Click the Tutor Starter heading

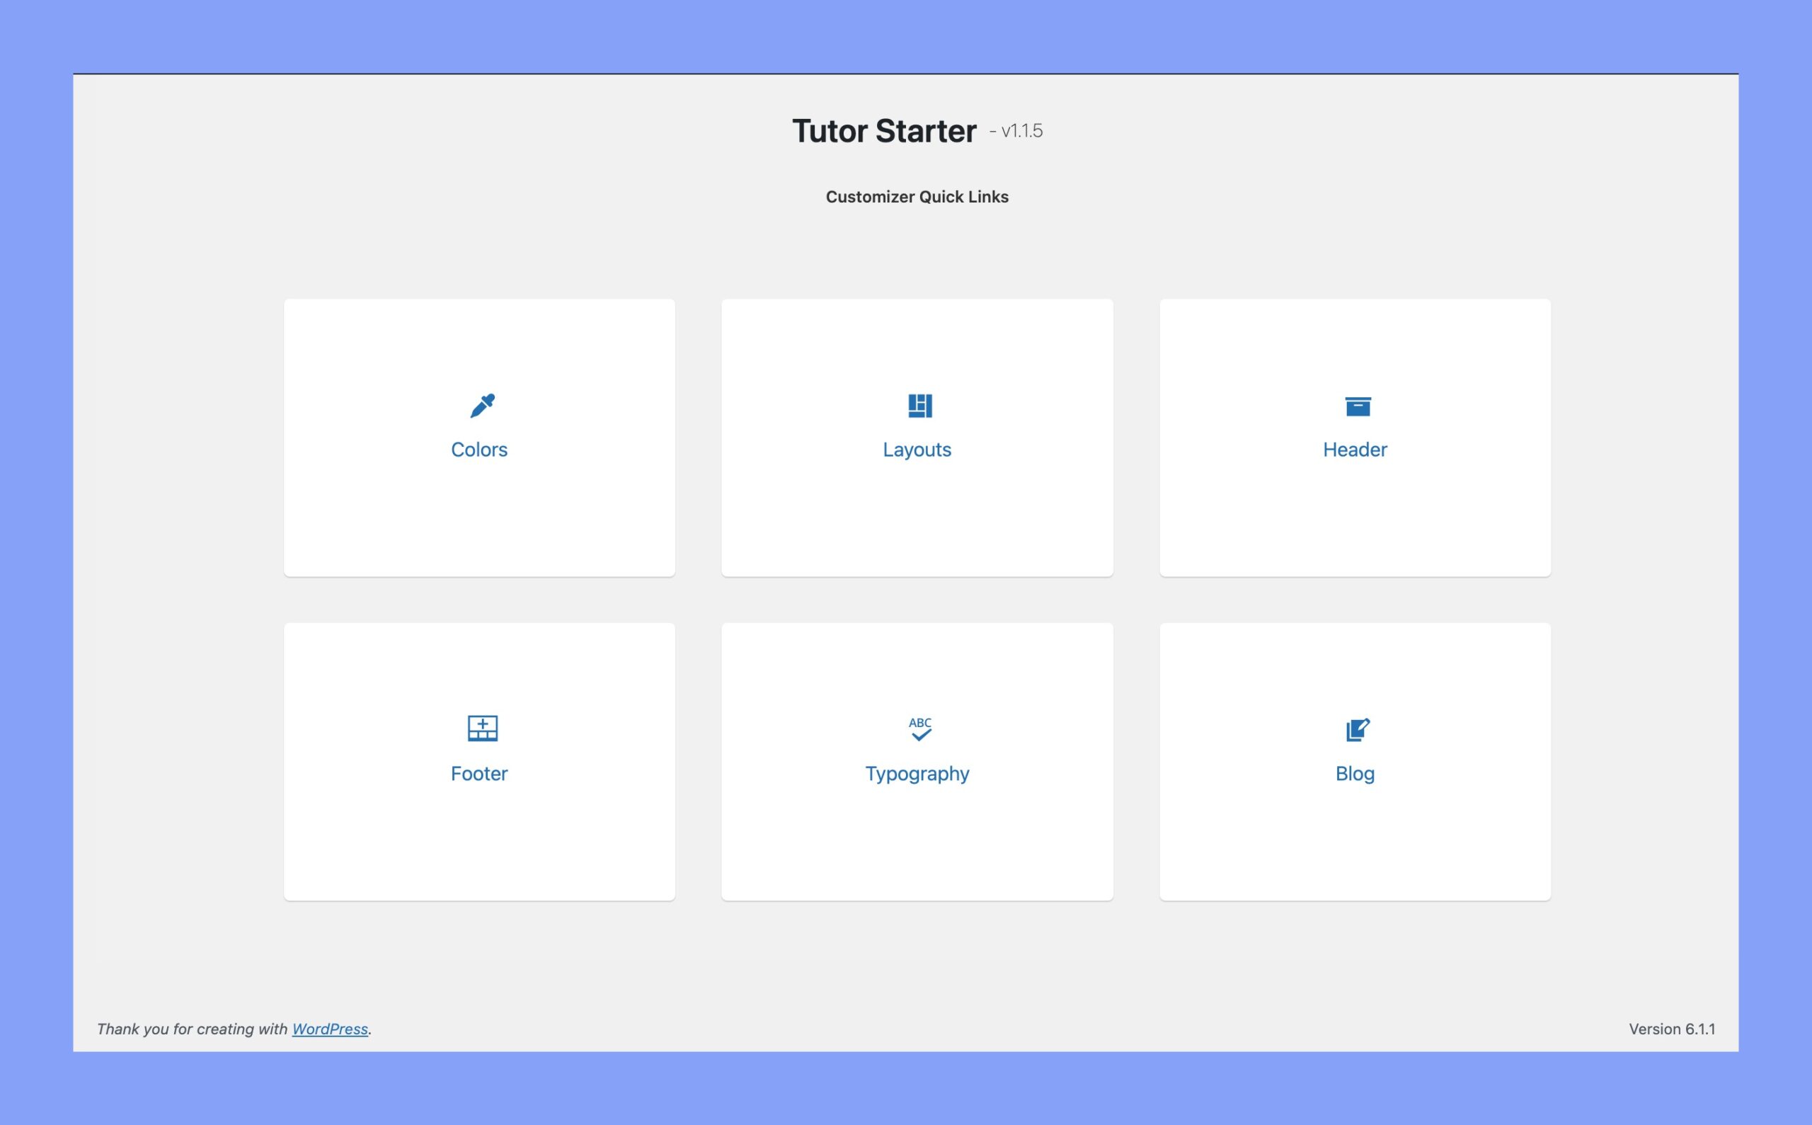(883, 131)
